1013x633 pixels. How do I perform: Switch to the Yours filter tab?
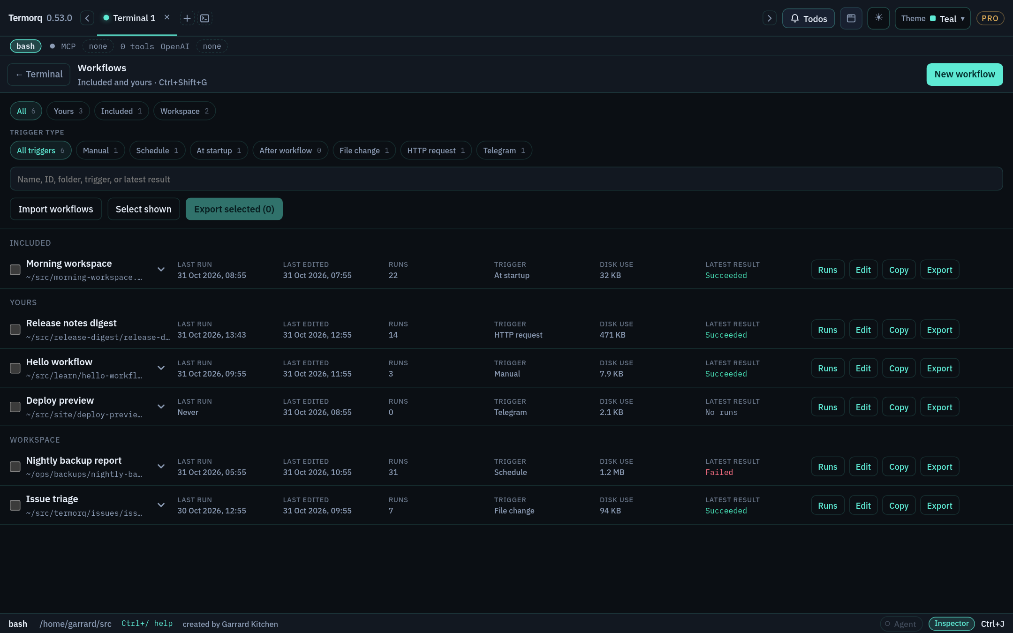[68, 111]
